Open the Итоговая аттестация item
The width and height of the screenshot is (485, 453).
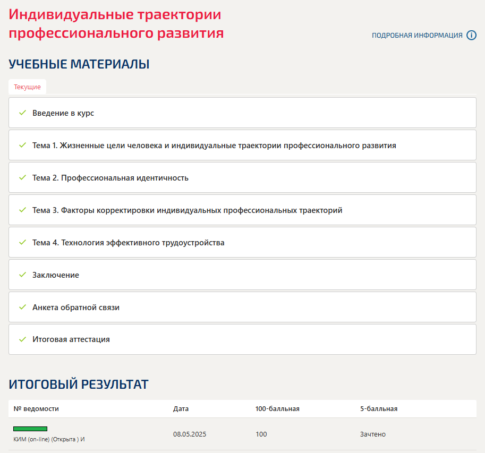point(242,339)
